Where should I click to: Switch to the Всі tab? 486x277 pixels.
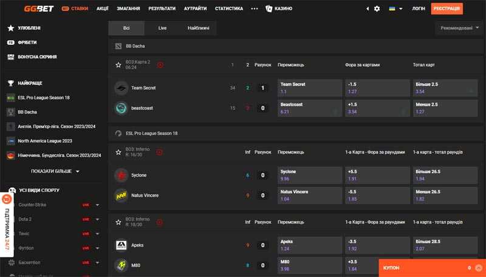click(x=126, y=28)
